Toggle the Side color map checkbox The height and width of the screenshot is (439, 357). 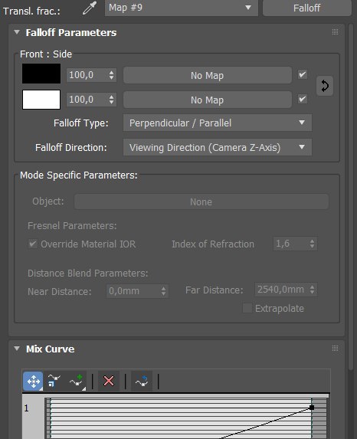[x=303, y=99]
